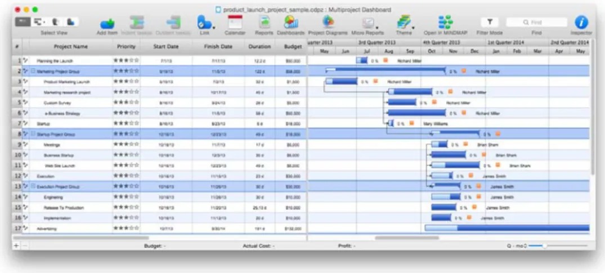Select the Web Site Launch row name
605x273 pixels.
[60, 165]
